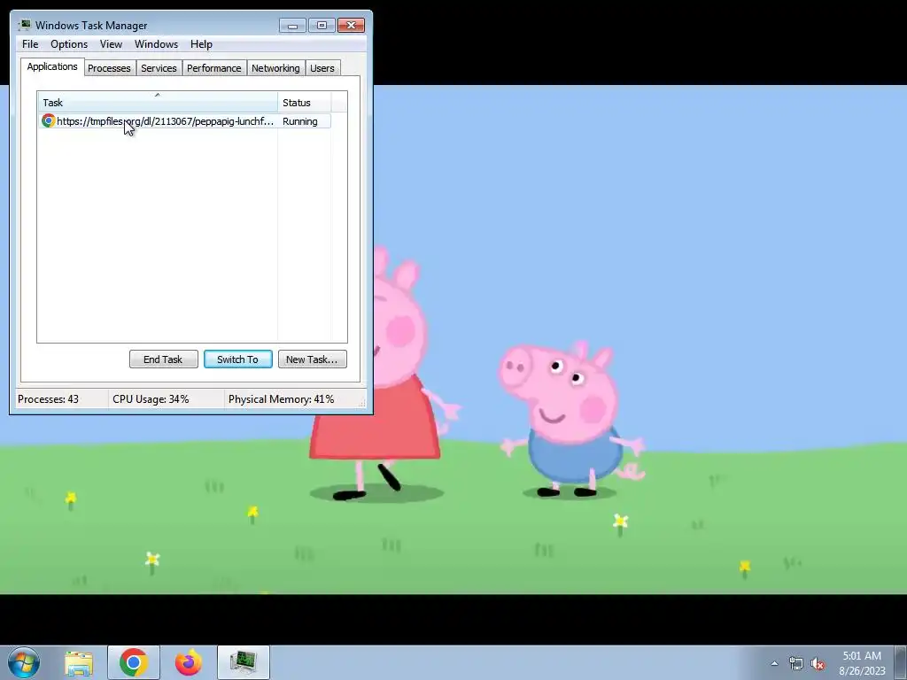Open the network tray icon
Image resolution: width=907 pixels, height=680 pixels.
pos(796,663)
